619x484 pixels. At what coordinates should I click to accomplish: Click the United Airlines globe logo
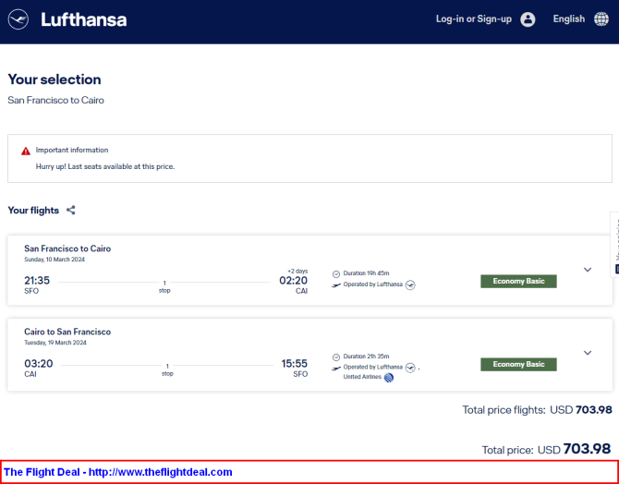pos(389,378)
